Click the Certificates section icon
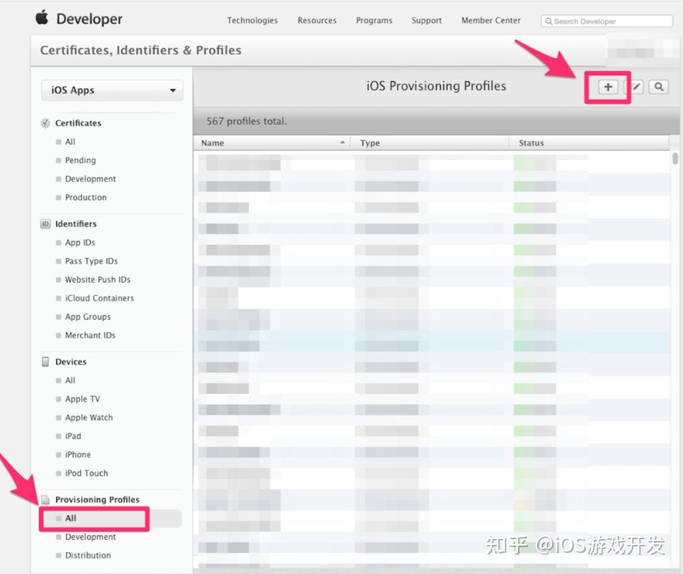The height and width of the screenshot is (574, 683). (x=45, y=123)
